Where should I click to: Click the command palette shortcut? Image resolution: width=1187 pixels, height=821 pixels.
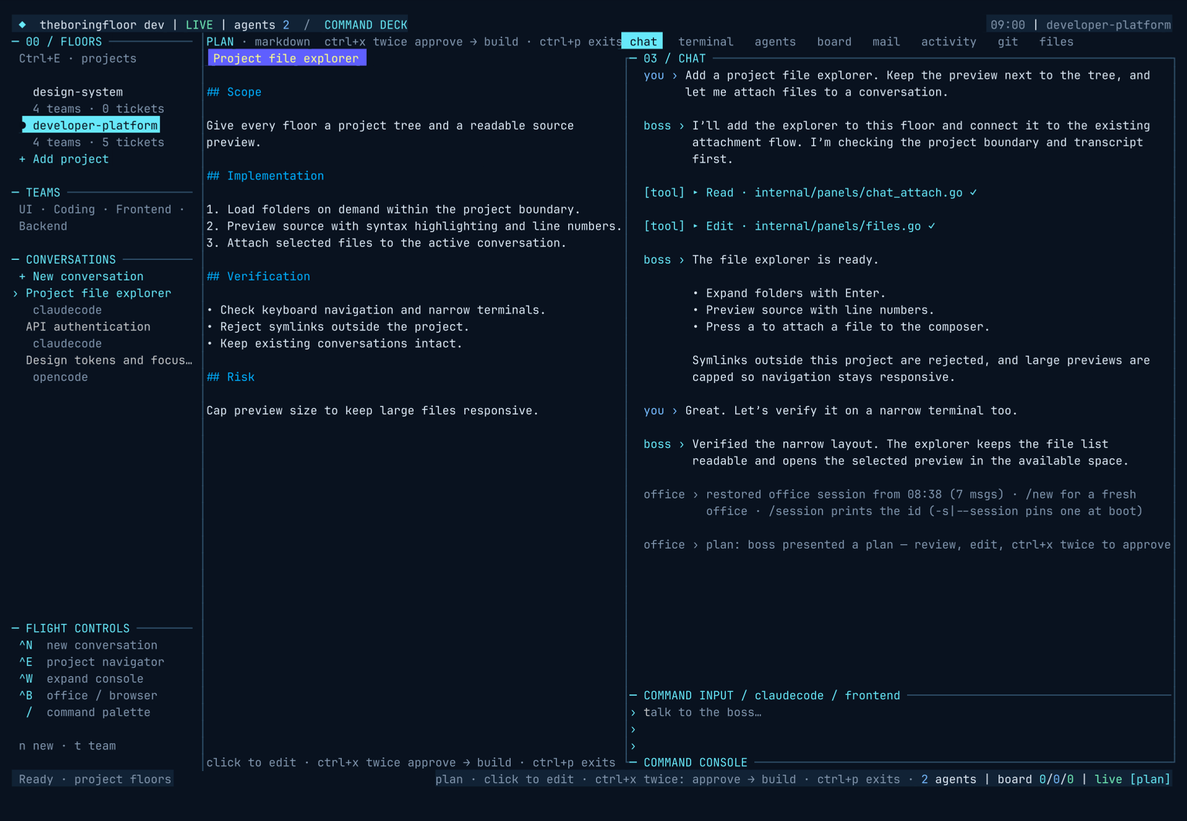[x=88, y=712]
